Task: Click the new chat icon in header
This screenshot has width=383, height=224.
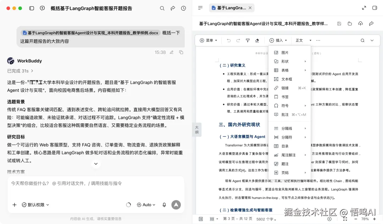Action: point(42,8)
